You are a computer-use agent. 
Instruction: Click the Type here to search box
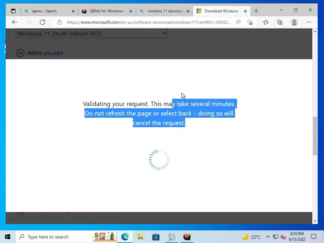pyautogui.click(x=66, y=237)
